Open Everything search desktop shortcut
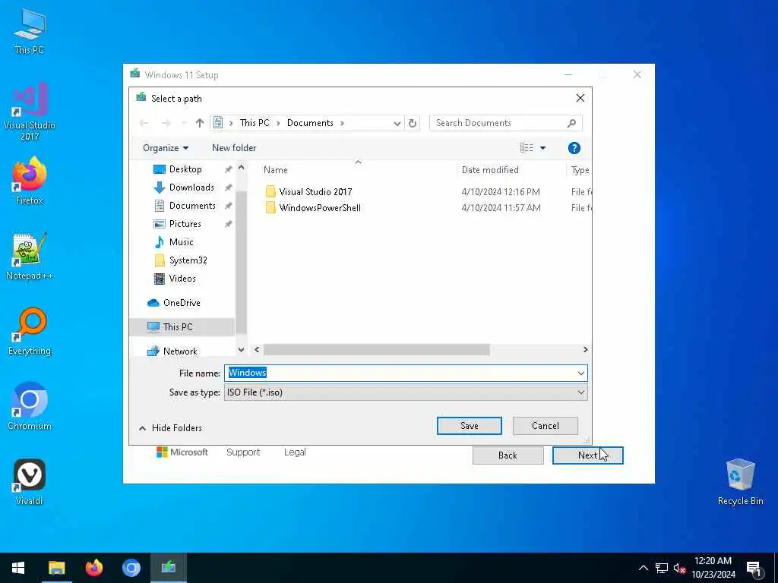The width and height of the screenshot is (778, 583). [30, 332]
